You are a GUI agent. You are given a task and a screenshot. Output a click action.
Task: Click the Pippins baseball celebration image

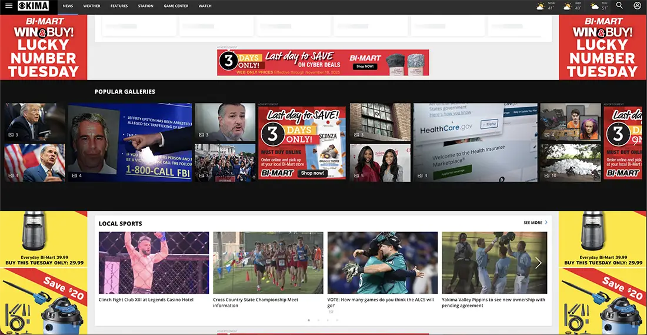pos(494,263)
